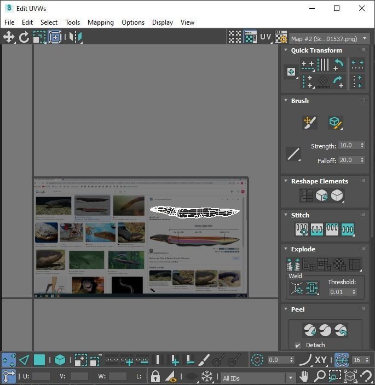The image size is (375, 385).
Task: Click Rotate 90 counter-clockwise arrow
Action: click(x=338, y=65)
